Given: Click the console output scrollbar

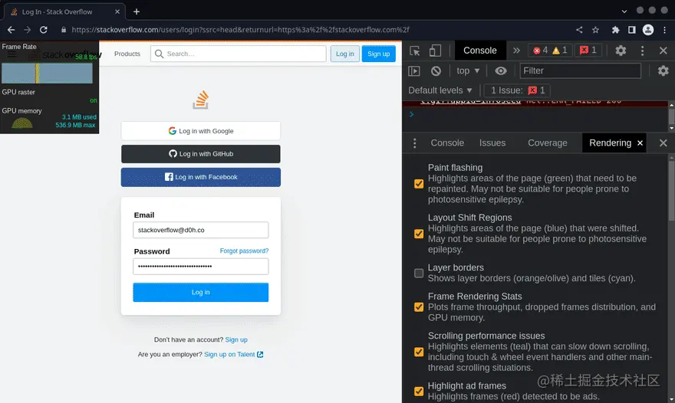Looking at the screenshot, I should (x=671, y=116).
